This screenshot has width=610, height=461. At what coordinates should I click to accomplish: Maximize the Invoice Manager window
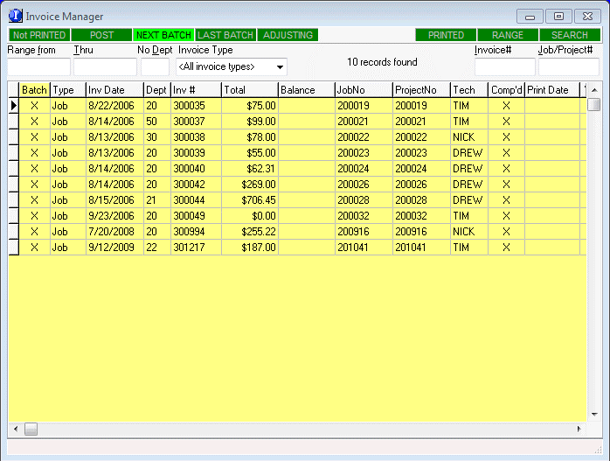pyautogui.click(x=558, y=17)
